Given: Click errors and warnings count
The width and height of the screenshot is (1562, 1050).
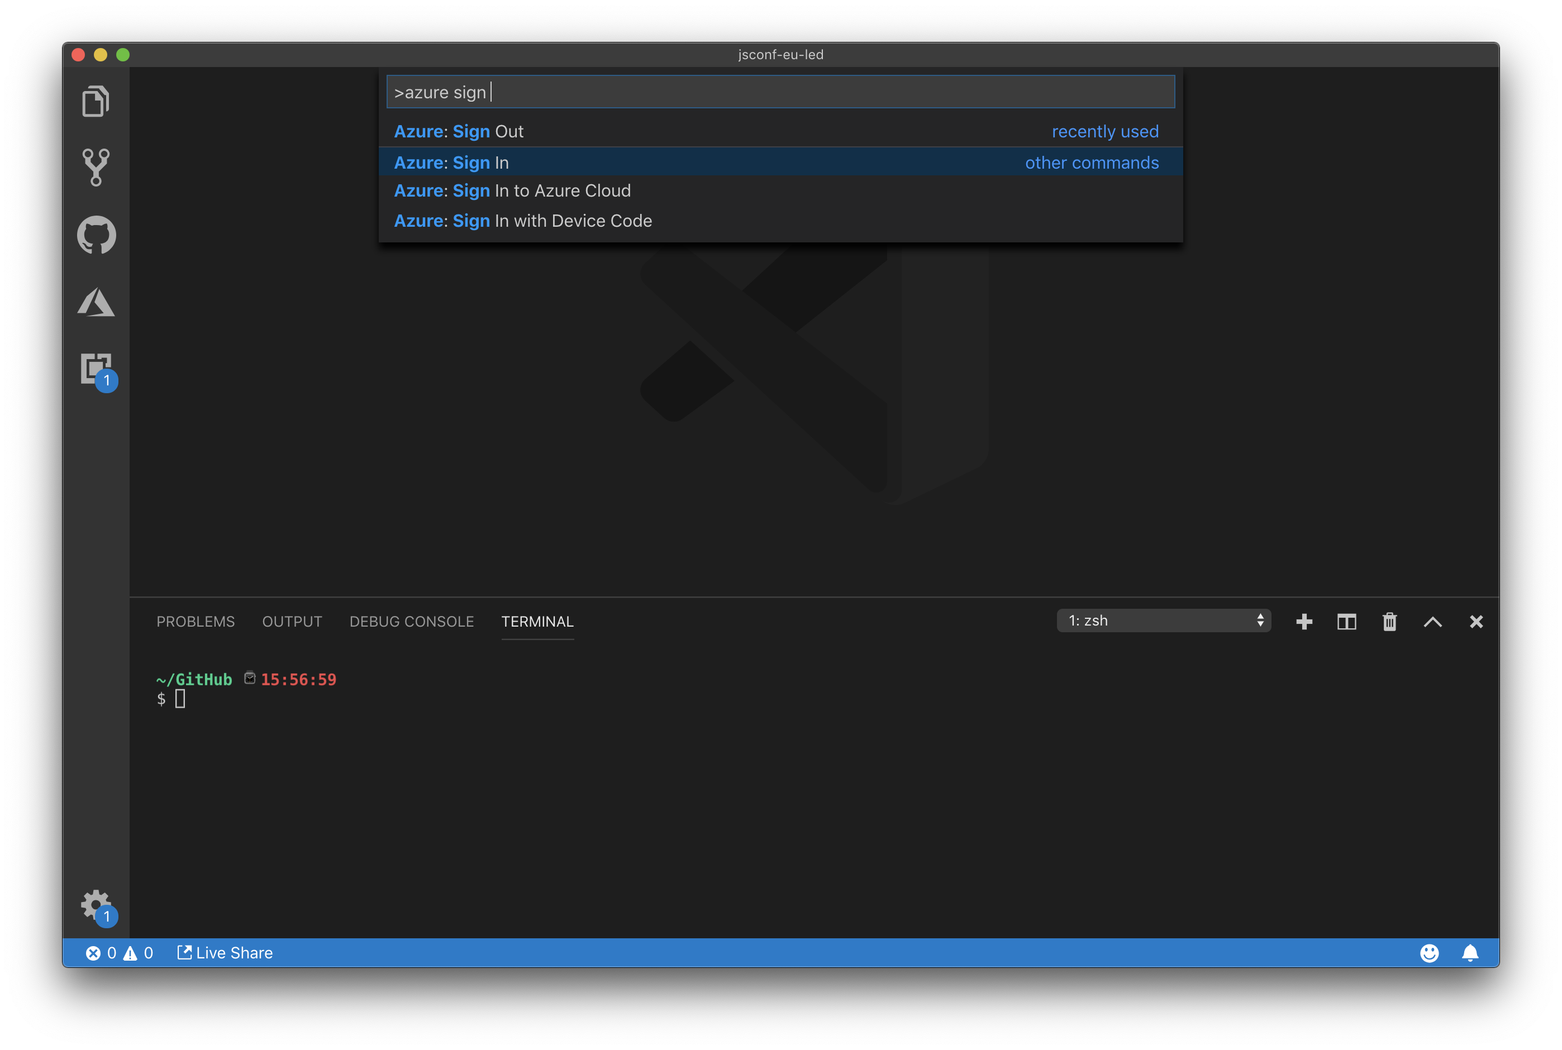Looking at the screenshot, I should coord(119,953).
